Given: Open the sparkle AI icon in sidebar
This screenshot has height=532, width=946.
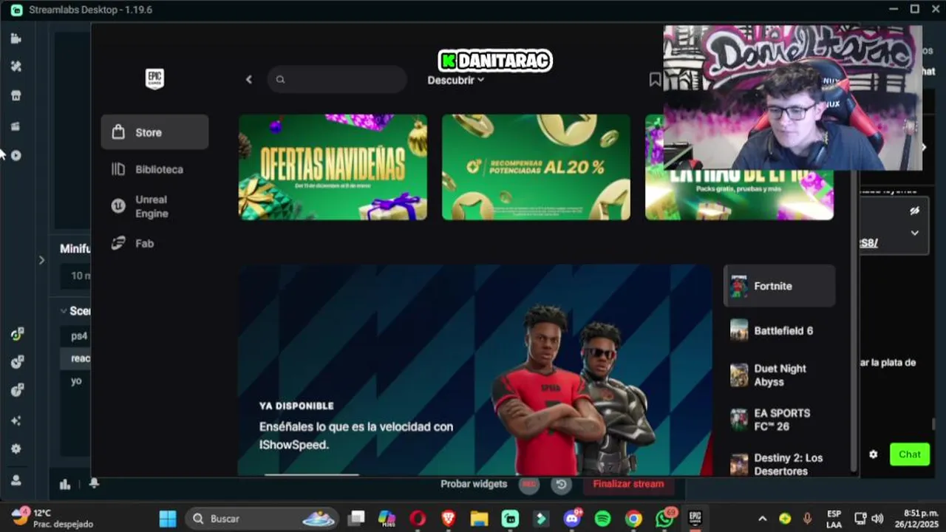Looking at the screenshot, I should coord(16,420).
